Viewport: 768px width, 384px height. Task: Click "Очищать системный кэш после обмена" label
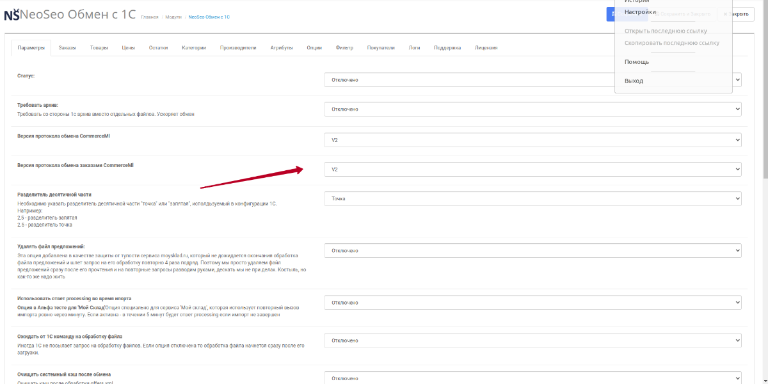(64, 374)
